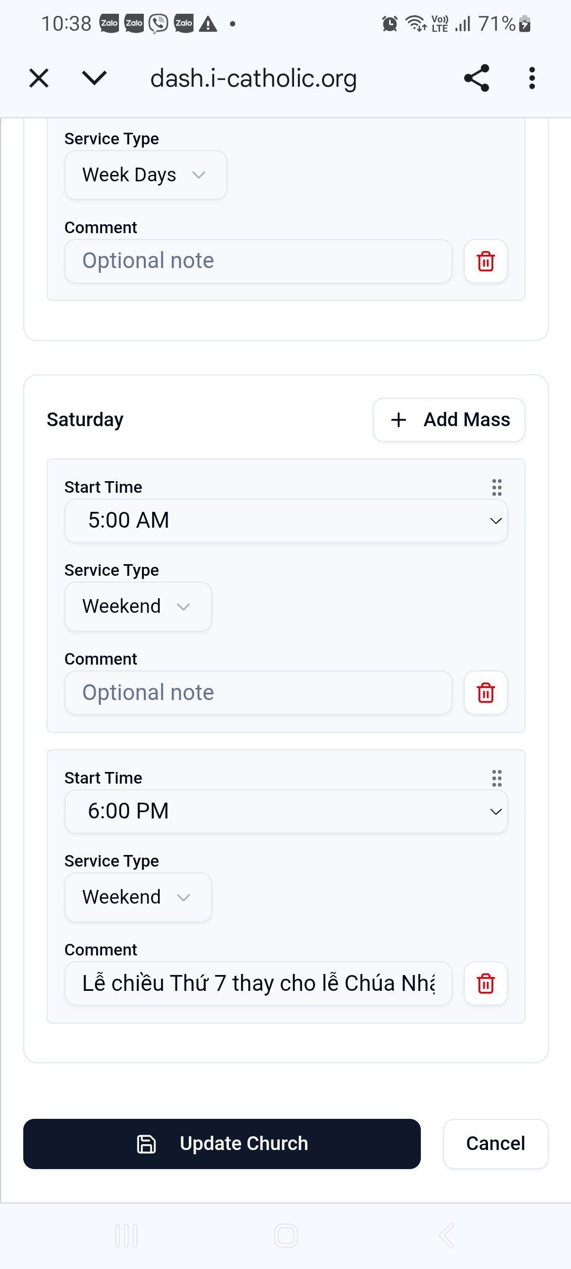Viewport: 571px width, 1269px height.
Task: Tap the share icon in browser bar
Action: pos(476,78)
